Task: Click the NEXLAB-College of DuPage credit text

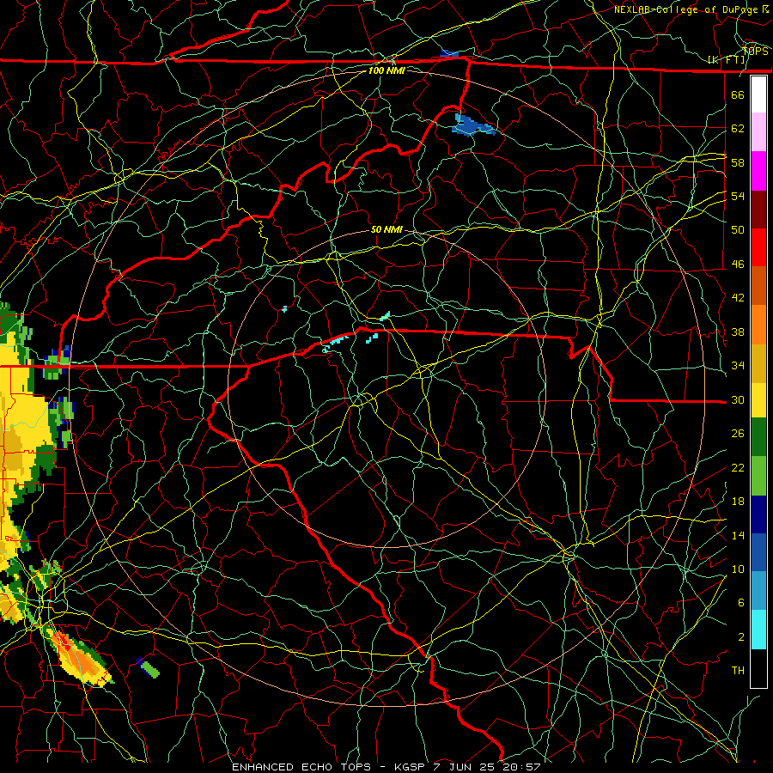Action: pyautogui.click(x=691, y=9)
